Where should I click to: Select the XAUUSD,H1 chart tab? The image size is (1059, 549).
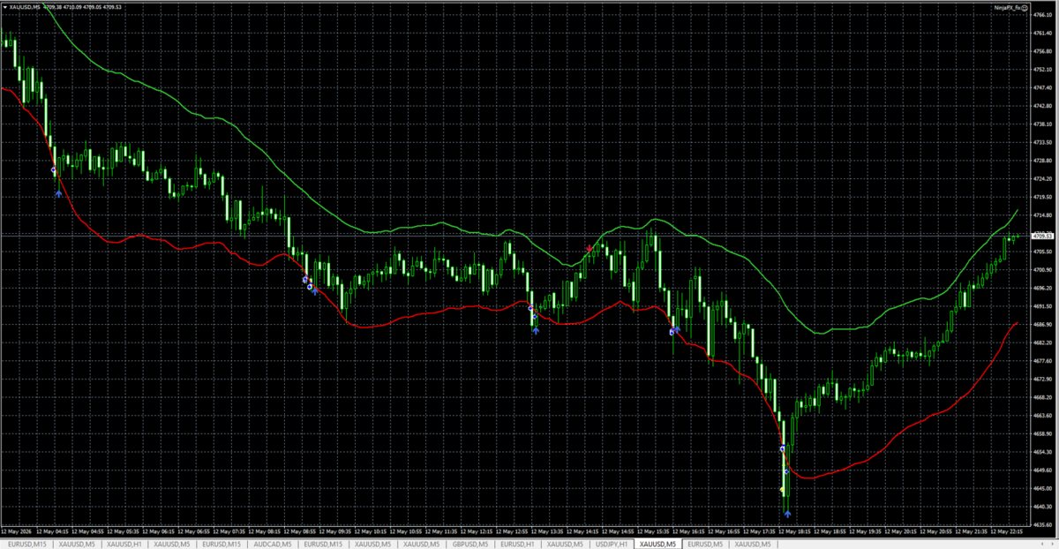(x=124, y=544)
